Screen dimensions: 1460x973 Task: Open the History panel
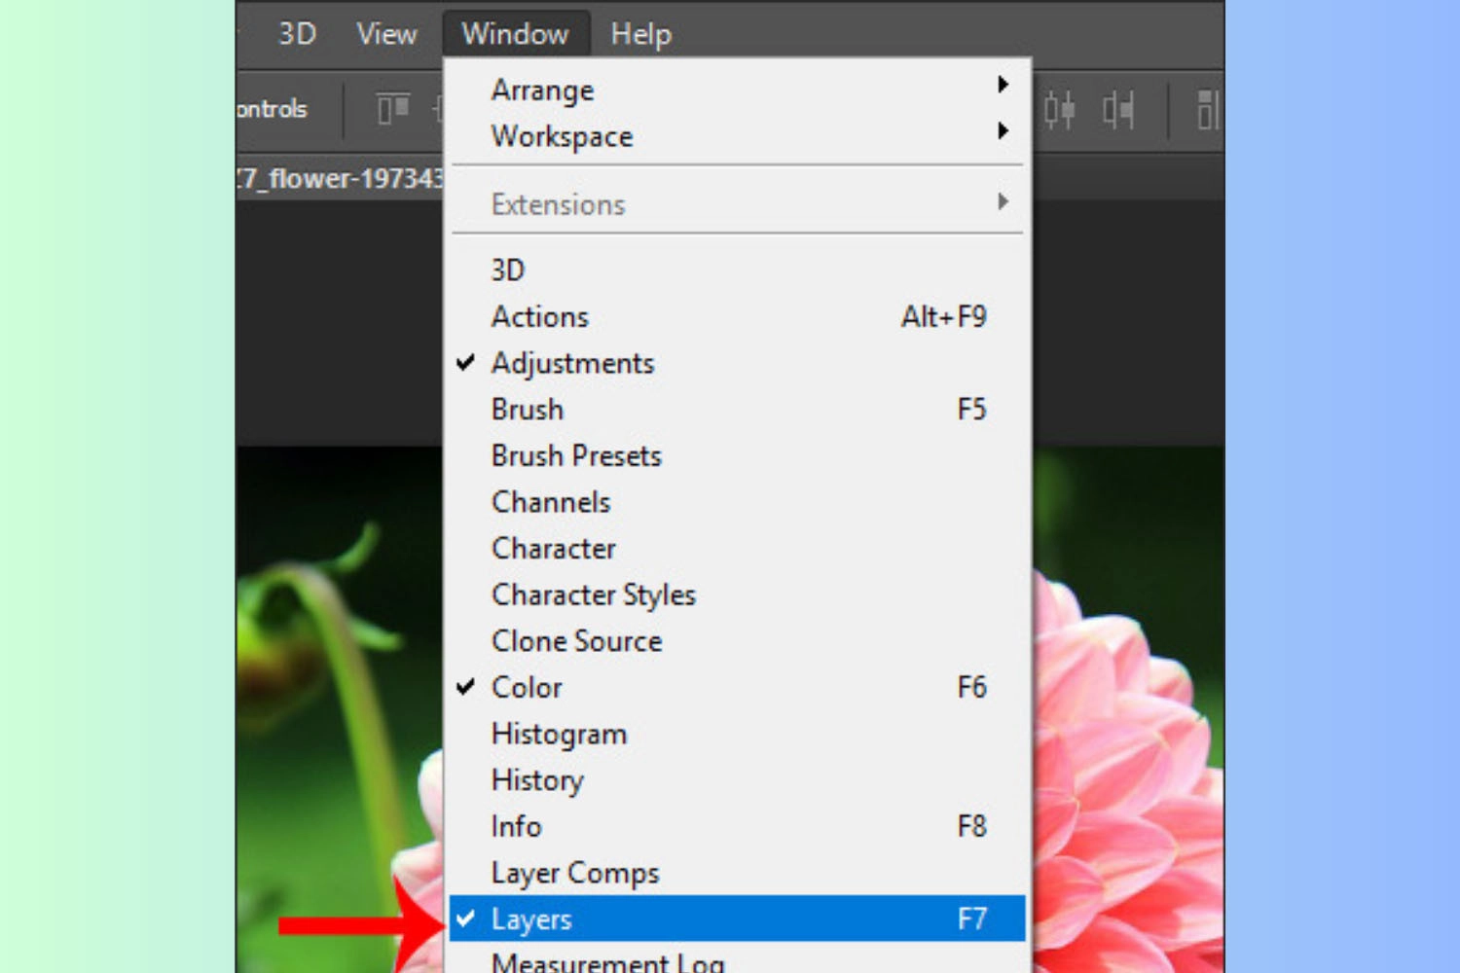tap(737, 780)
